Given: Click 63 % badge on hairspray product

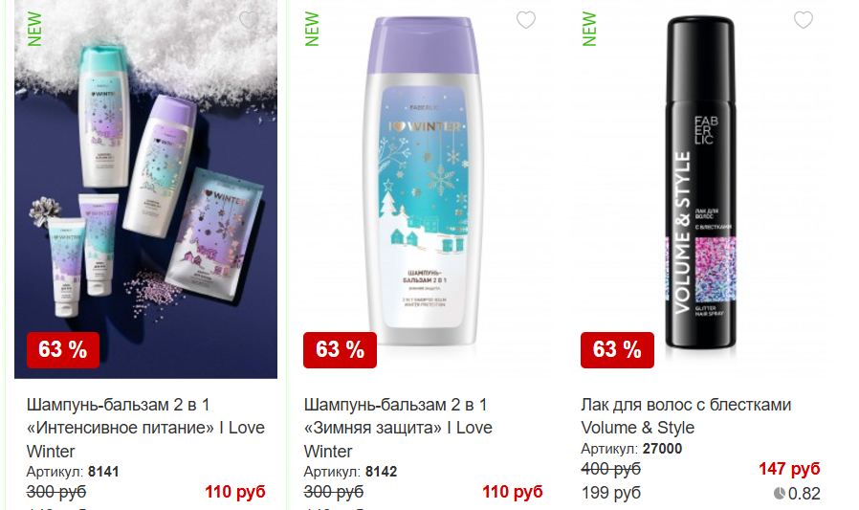Looking at the screenshot, I should point(617,349).
